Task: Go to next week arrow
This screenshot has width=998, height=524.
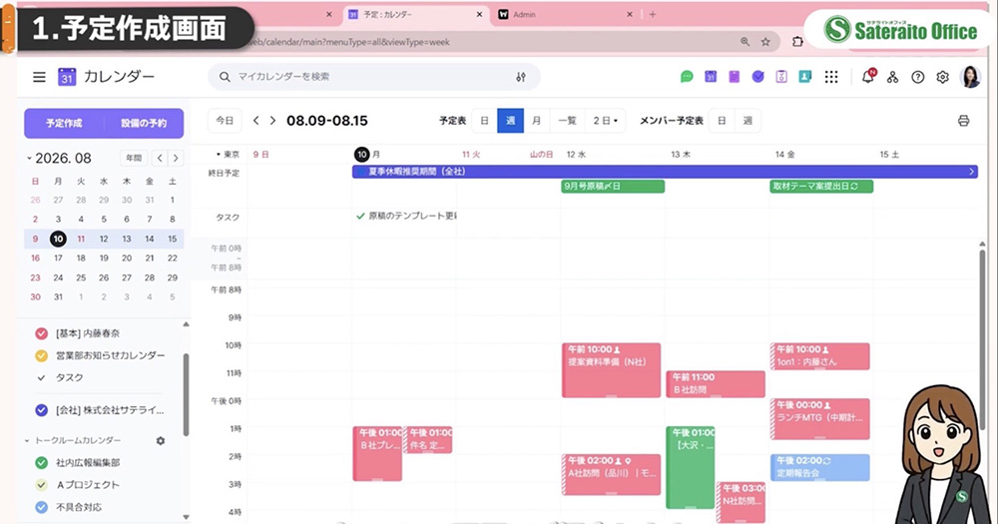Action: [x=272, y=121]
